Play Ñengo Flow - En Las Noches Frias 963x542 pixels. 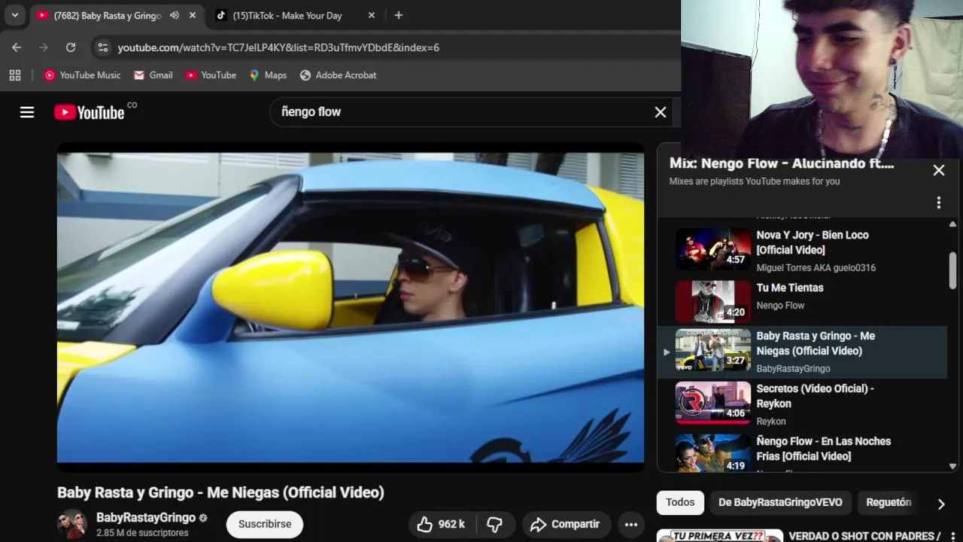823,449
